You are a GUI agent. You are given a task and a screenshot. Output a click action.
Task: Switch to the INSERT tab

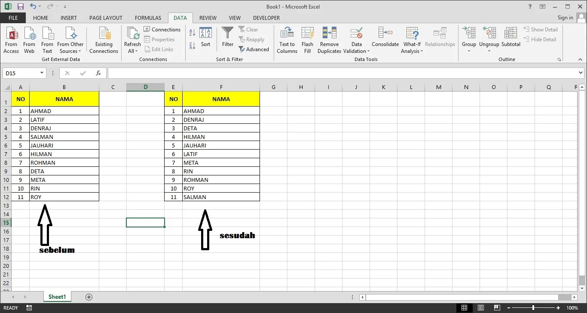click(x=69, y=18)
